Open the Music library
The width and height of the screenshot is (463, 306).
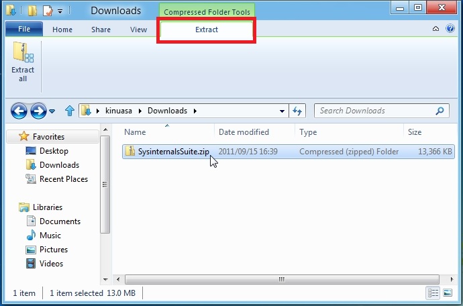pos(50,236)
